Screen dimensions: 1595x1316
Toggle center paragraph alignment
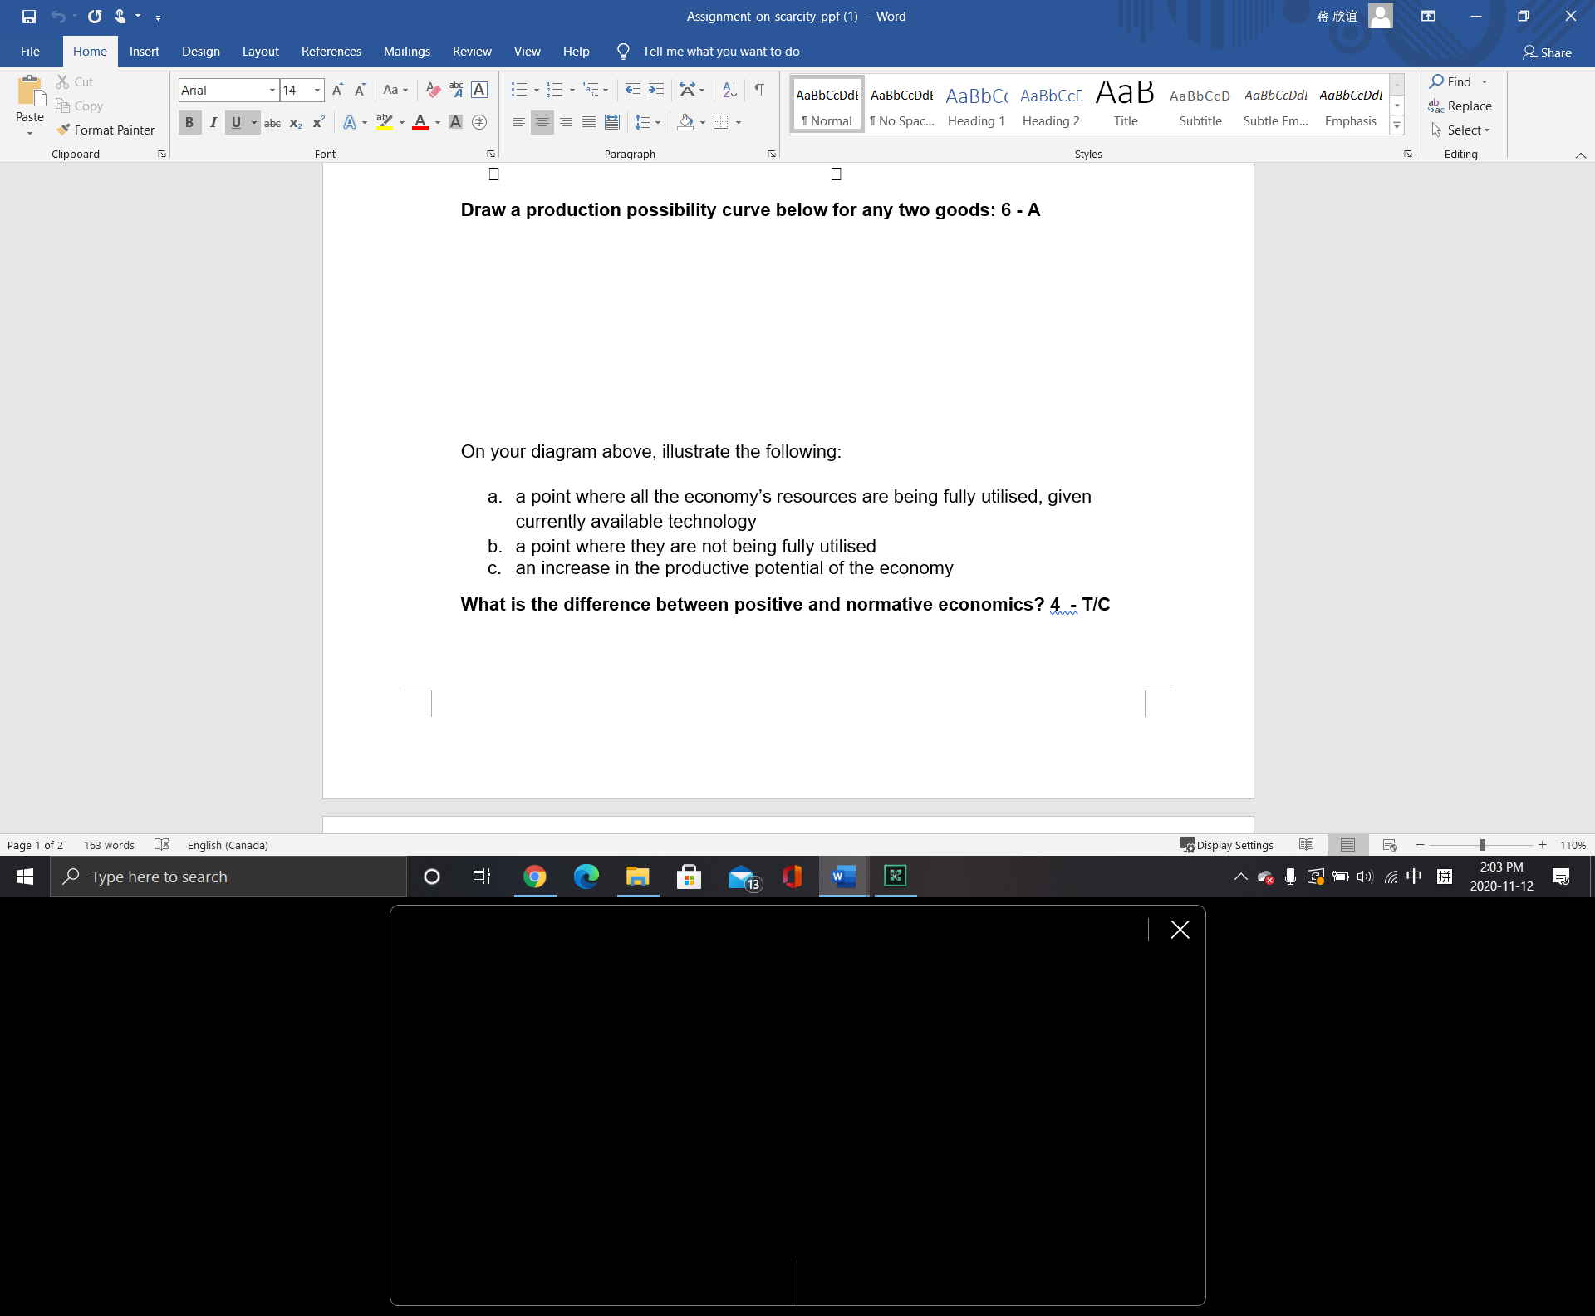pyautogui.click(x=542, y=122)
